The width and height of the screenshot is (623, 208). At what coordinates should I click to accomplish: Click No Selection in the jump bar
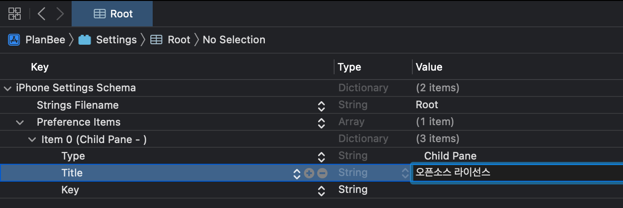(234, 40)
